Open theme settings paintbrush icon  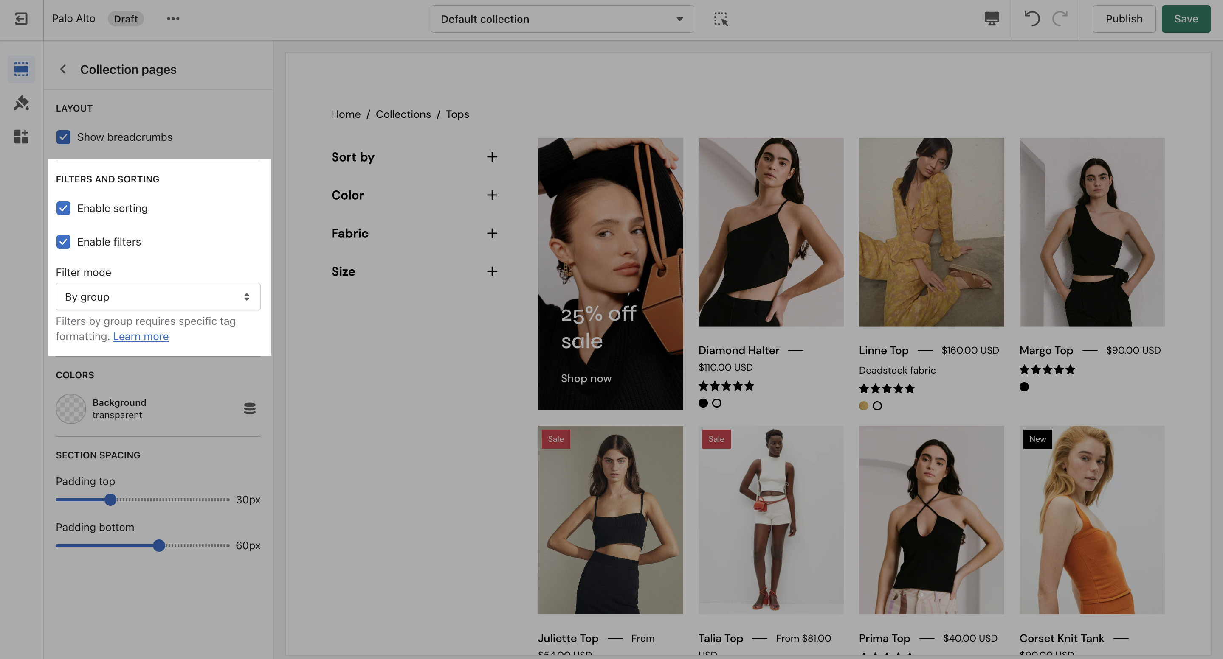click(21, 103)
